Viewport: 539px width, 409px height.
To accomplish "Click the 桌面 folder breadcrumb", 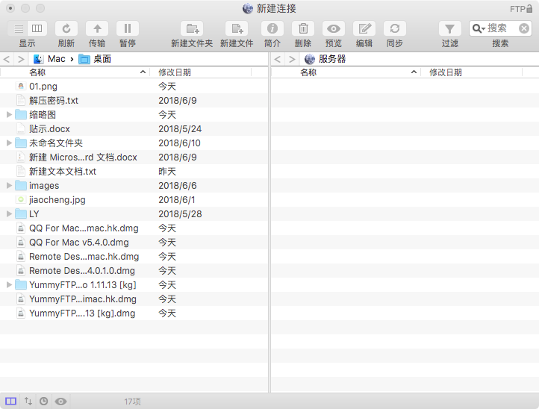I will tap(95, 59).
